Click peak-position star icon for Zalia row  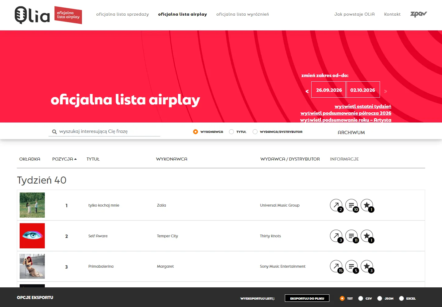(367, 205)
